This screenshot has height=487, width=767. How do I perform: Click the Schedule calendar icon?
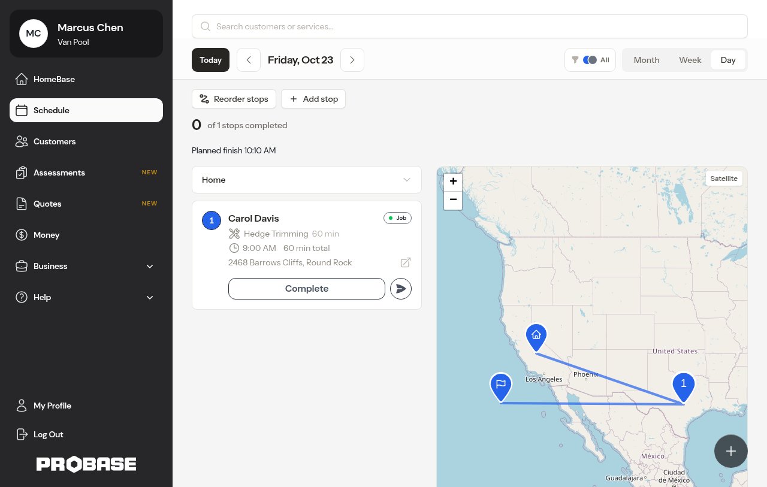pos(22,110)
